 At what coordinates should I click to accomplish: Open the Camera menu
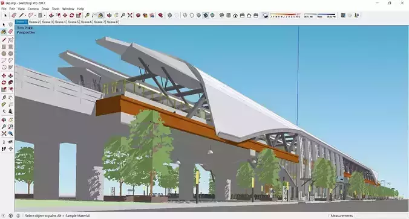click(x=33, y=9)
